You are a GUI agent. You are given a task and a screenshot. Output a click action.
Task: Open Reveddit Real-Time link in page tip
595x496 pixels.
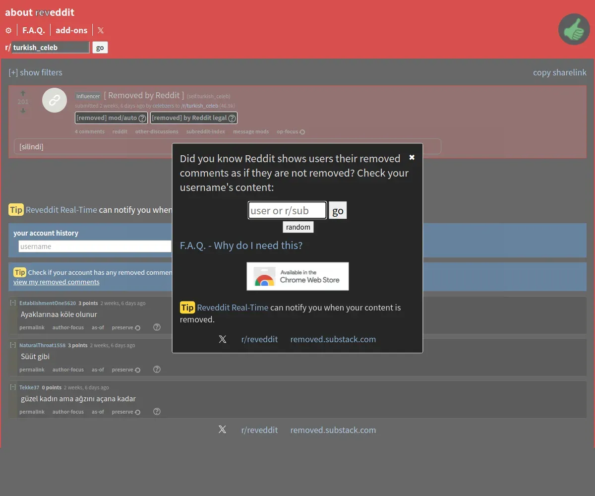(61, 210)
